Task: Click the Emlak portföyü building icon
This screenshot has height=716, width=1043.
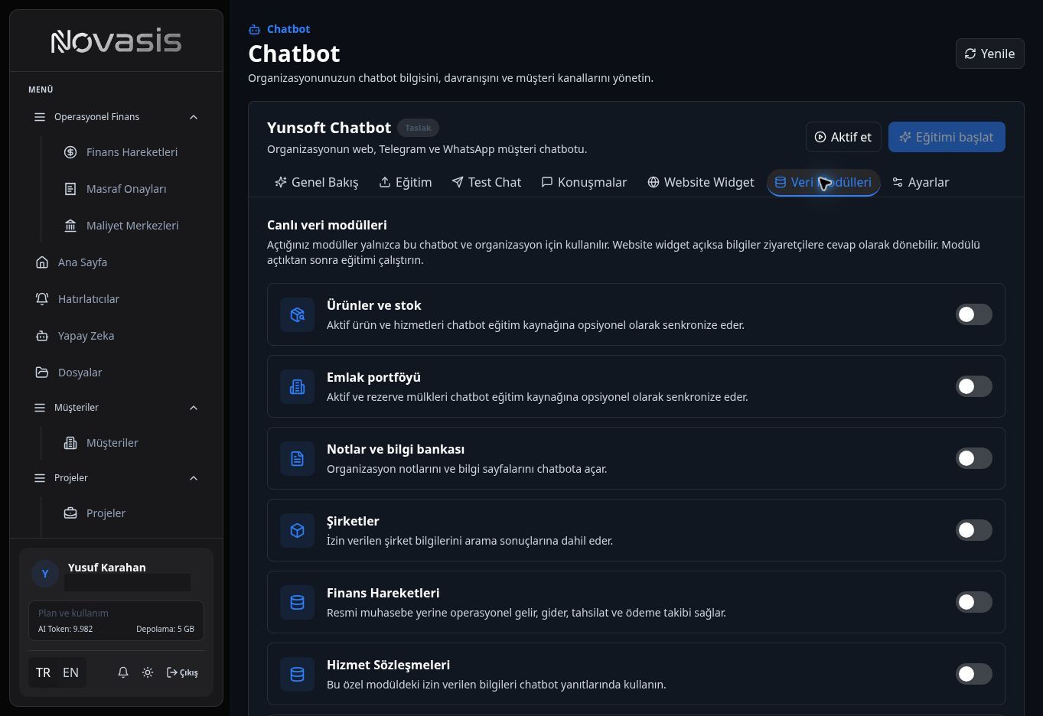Action: (298, 386)
